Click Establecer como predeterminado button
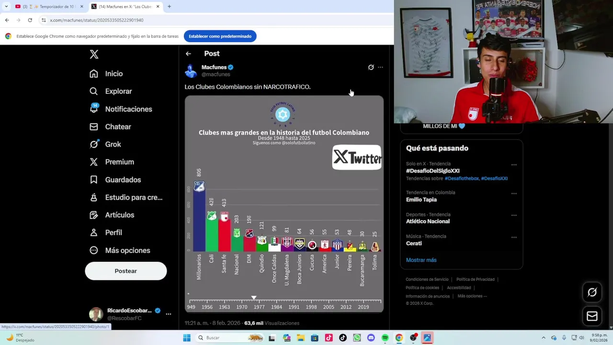The height and width of the screenshot is (345, 613). click(220, 36)
